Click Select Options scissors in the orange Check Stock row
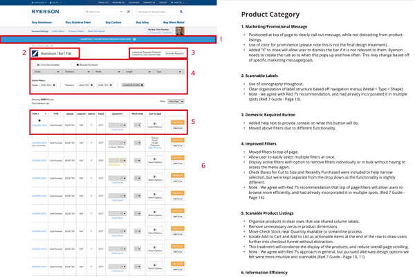Screen dimensions: 415x277 click(155, 161)
